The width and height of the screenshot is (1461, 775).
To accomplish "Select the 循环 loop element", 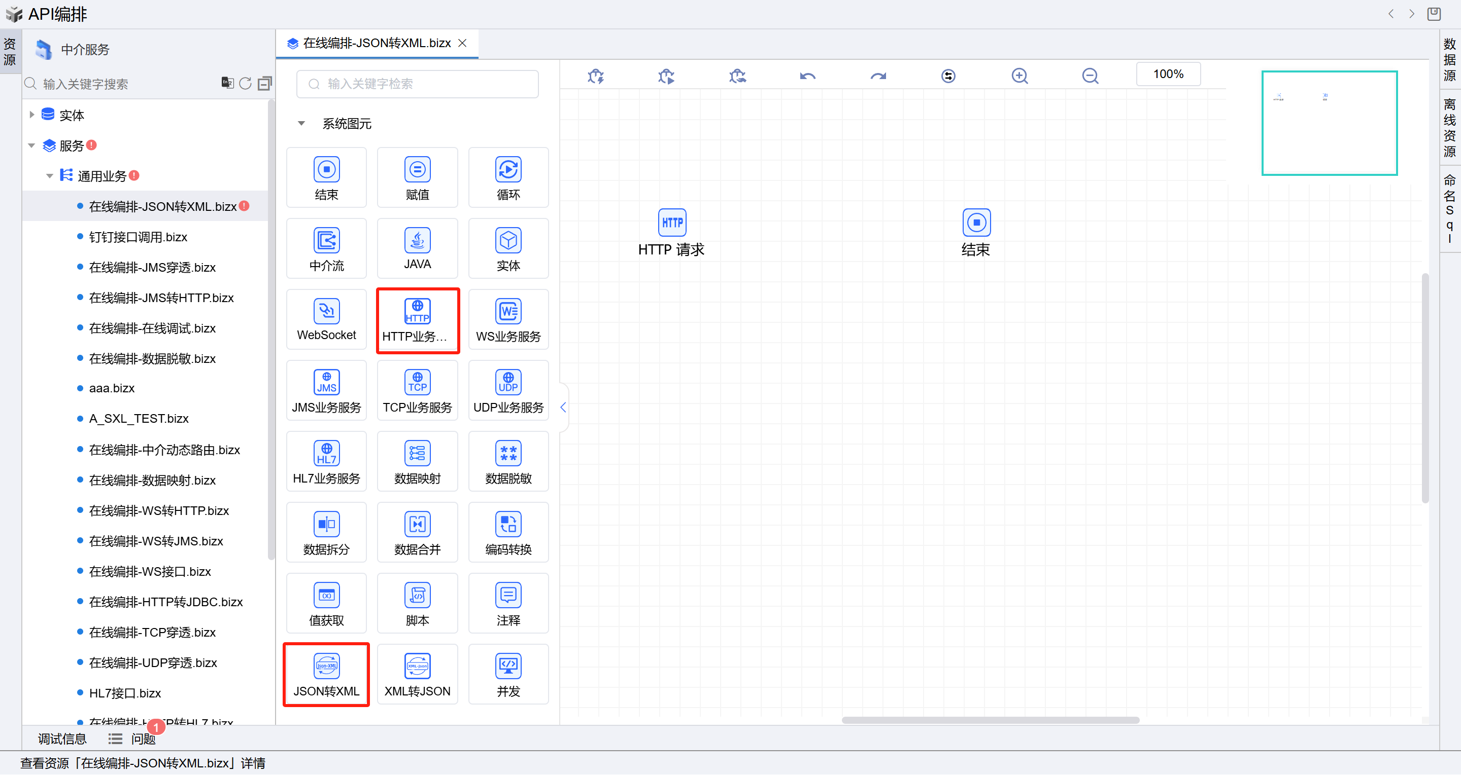I will [508, 178].
